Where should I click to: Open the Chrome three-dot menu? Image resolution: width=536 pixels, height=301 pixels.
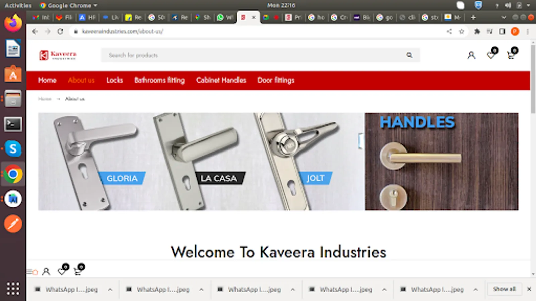click(528, 31)
